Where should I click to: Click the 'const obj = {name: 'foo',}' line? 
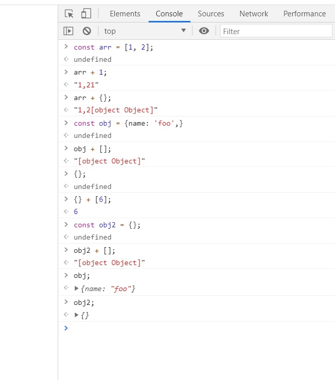128,124
